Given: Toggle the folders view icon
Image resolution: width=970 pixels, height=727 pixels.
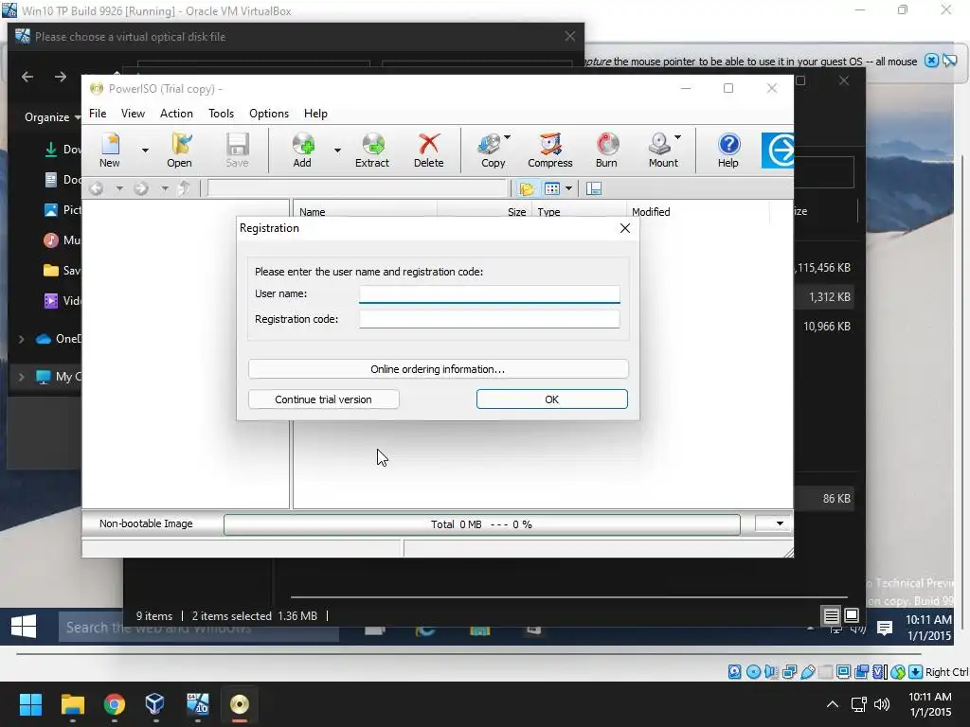Looking at the screenshot, I should pos(527,188).
